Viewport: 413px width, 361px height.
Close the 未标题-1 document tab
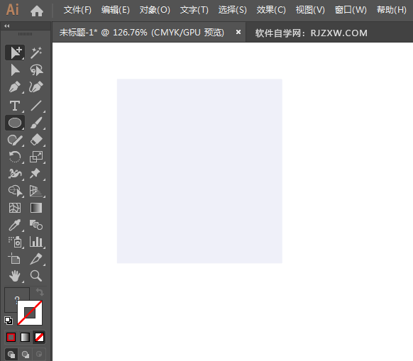238,32
